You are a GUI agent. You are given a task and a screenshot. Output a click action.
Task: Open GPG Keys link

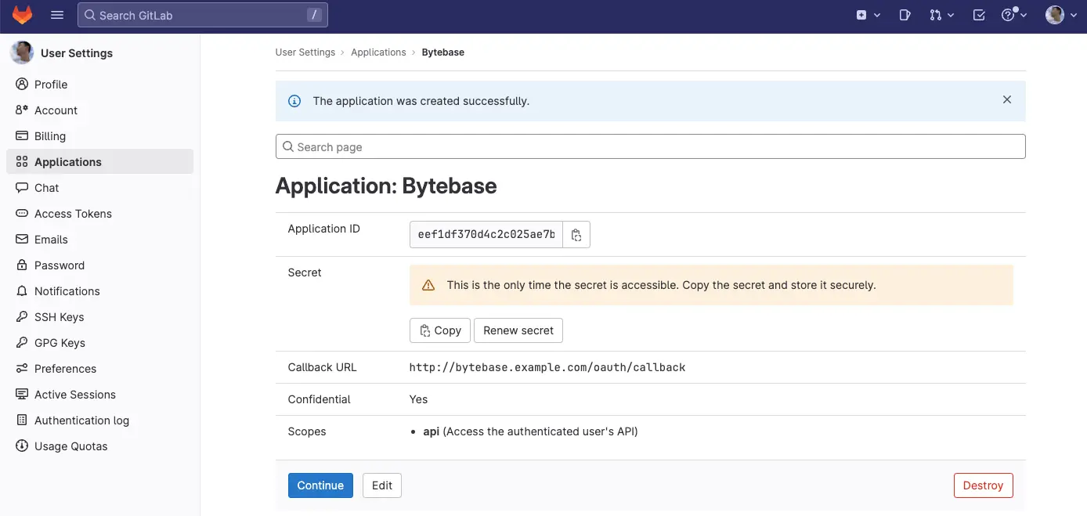[x=60, y=343]
